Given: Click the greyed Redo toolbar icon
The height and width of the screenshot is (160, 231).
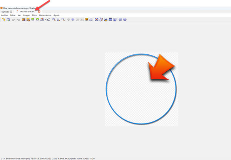Looking at the screenshot, I should (18, 20).
